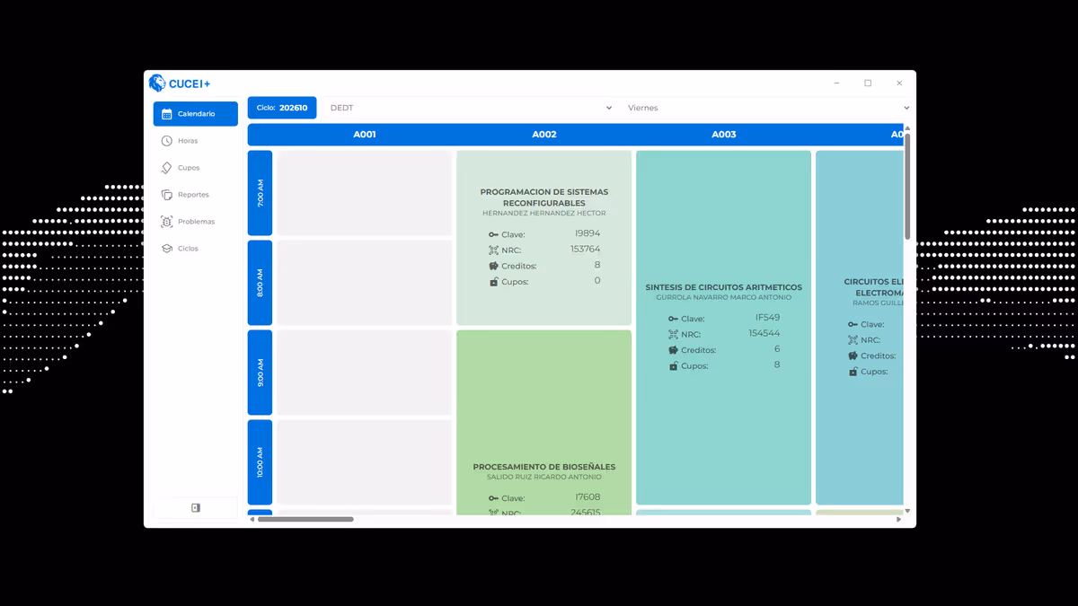Image resolution: width=1078 pixels, height=606 pixels.
Task: Click Cupos lock icon in Circuitos Electromagneticos card
Action: point(853,372)
